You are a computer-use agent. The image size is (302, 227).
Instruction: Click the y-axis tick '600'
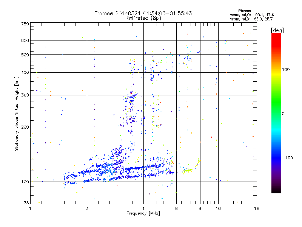point(25,40)
